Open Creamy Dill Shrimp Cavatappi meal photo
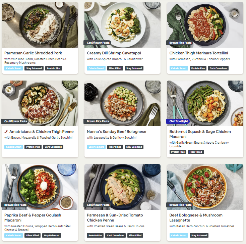Viewport: 246px width, 244px height. 122,25
